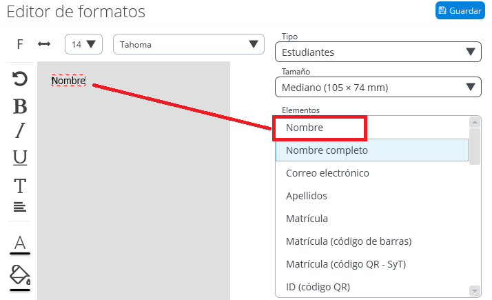Open the font size 14 dropdown
The height and width of the screenshot is (300, 492).
point(83,44)
